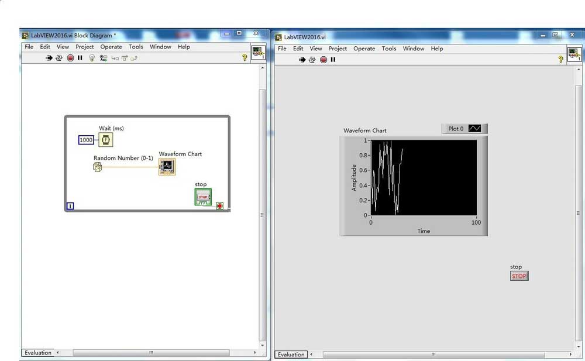
Task: Select the Wait (ms) function node
Action: tap(105, 140)
